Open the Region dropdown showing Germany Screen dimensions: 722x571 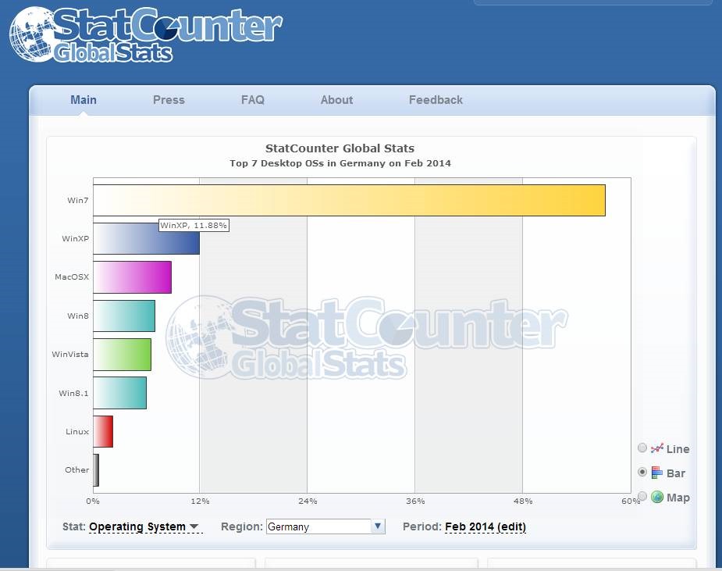click(x=325, y=526)
